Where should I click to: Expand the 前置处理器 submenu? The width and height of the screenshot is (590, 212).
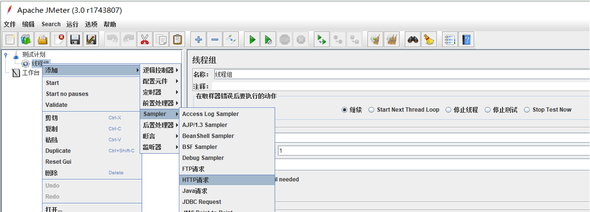(161, 103)
